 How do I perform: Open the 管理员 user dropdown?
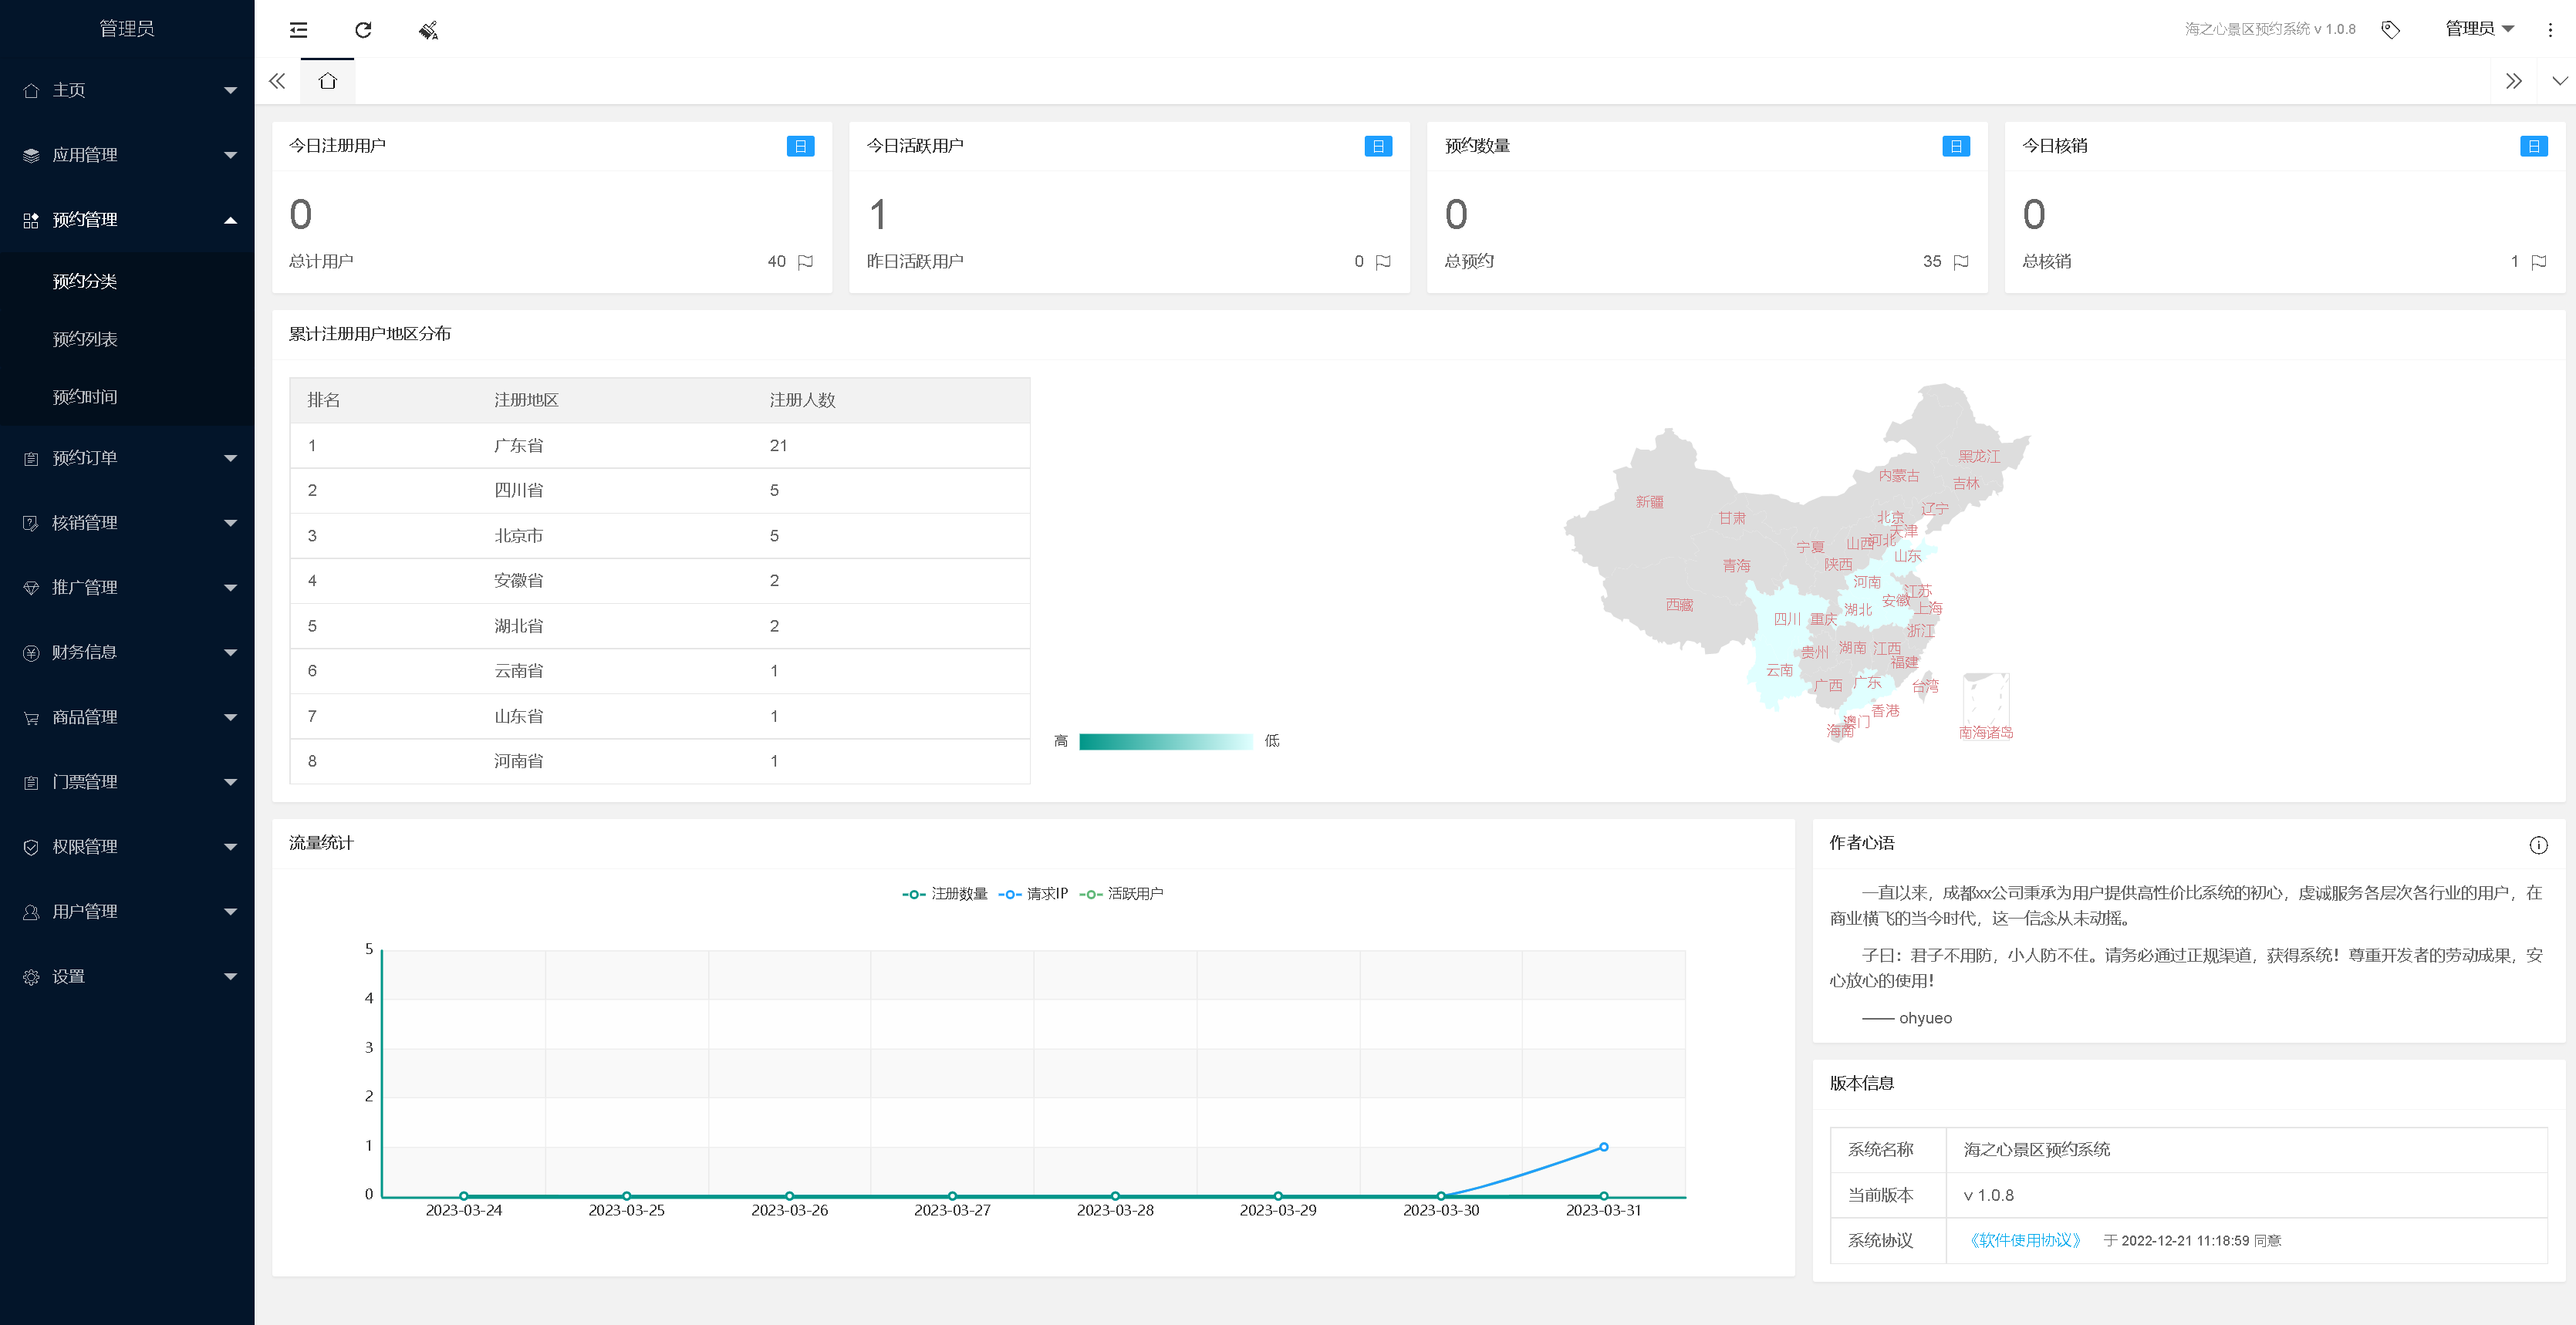[2479, 29]
